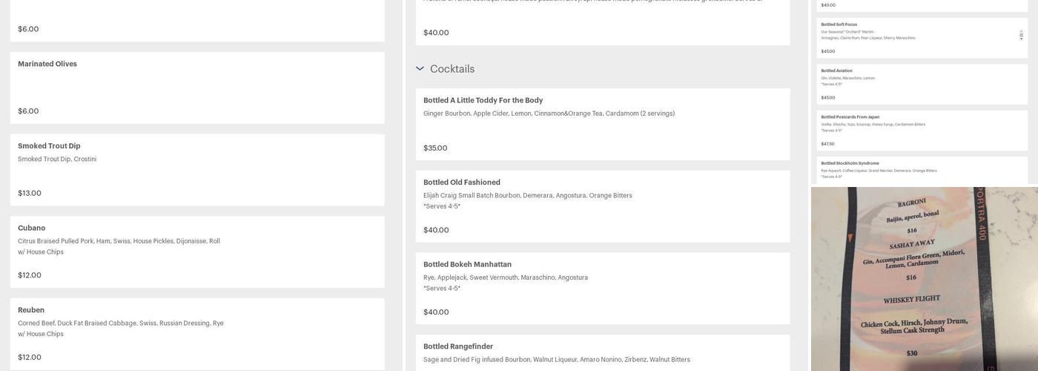
Task: Choose the Cubano sandwich card
Action: (196, 252)
